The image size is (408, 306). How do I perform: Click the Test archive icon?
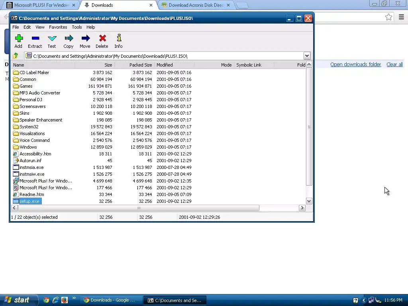pyautogui.click(x=52, y=39)
